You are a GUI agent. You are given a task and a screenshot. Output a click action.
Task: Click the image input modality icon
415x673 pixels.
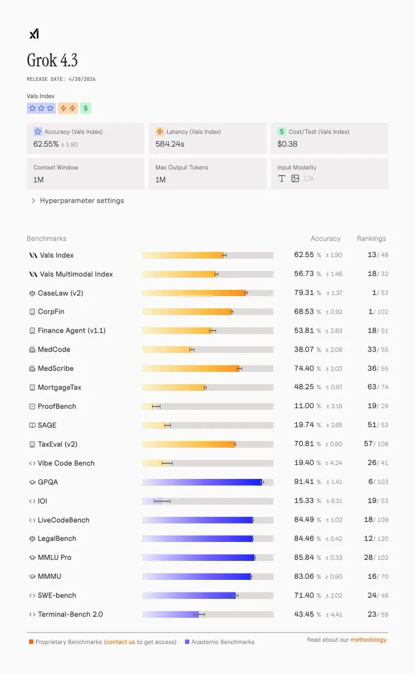click(295, 178)
